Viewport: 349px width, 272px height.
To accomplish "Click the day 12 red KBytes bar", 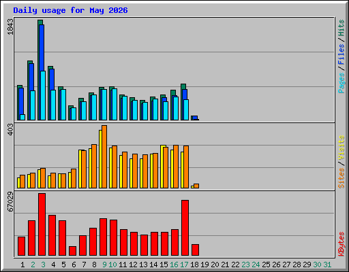I will click(134, 243).
